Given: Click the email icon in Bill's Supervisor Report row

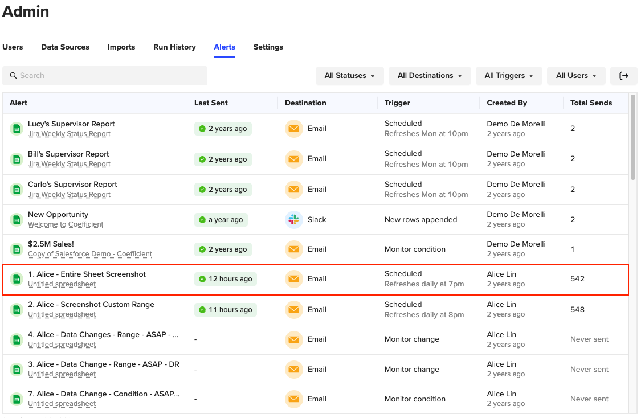Looking at the screenshot, I should pos(293,159).
